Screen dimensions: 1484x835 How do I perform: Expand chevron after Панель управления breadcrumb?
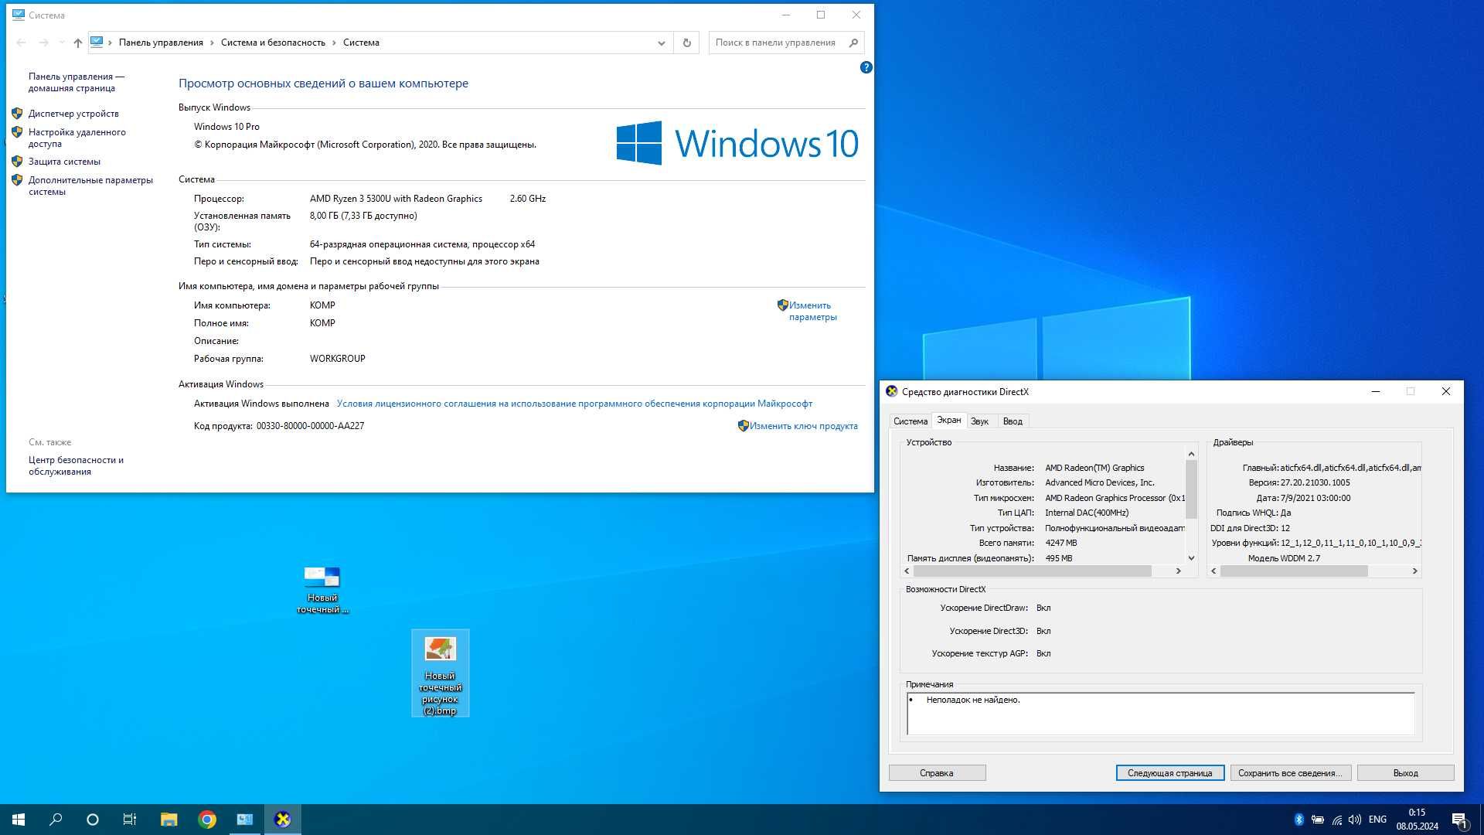click(x=212, y=43)
